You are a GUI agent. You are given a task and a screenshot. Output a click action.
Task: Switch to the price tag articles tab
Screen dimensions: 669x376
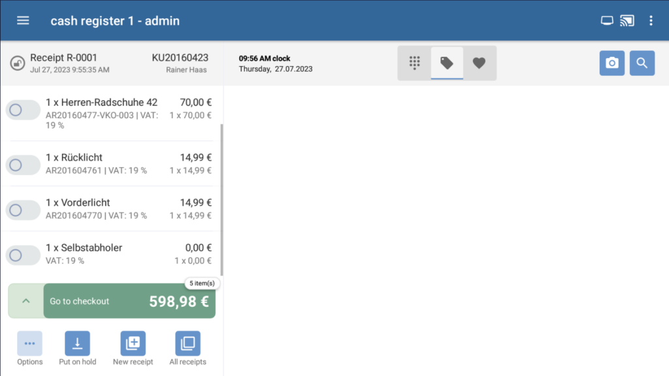click(447, 63)
